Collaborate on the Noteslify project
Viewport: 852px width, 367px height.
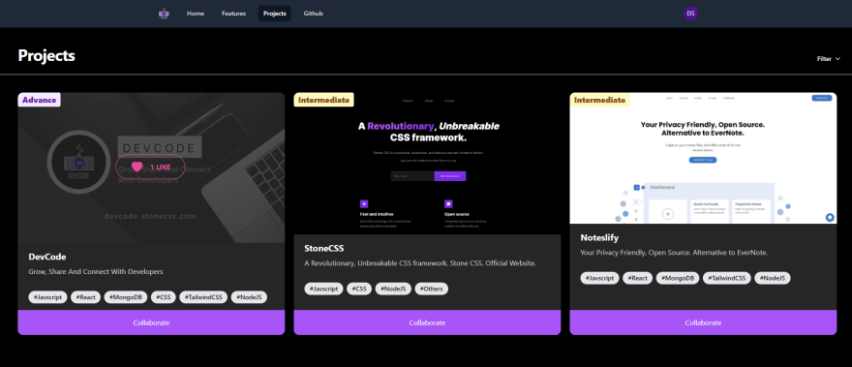(x=703, y=322)
